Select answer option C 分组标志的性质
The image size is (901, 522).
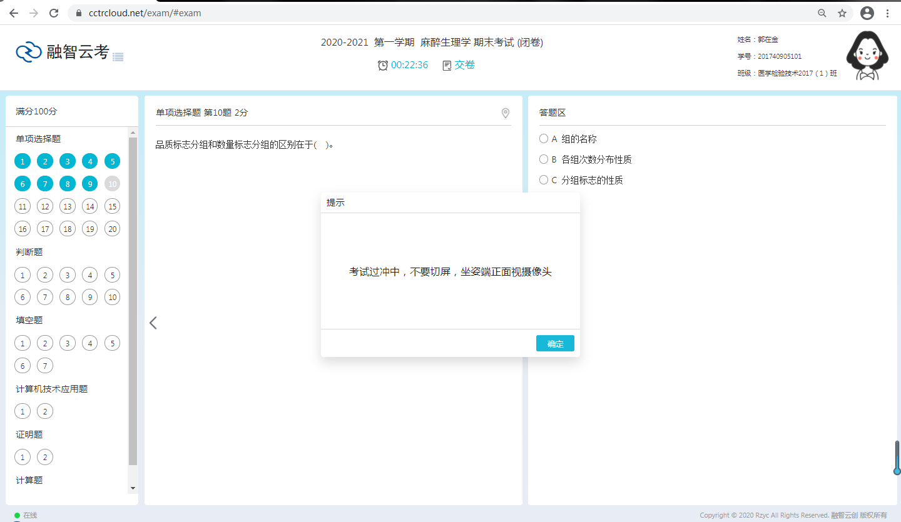tap(544, 180)
